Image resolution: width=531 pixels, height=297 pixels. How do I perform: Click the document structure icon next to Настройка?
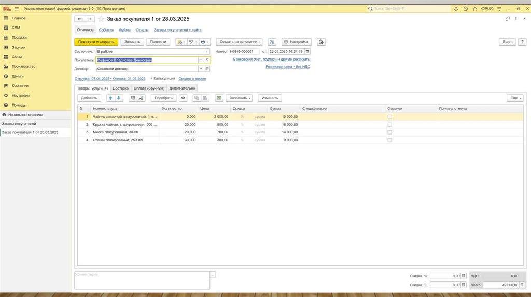(x=272, y=42)
